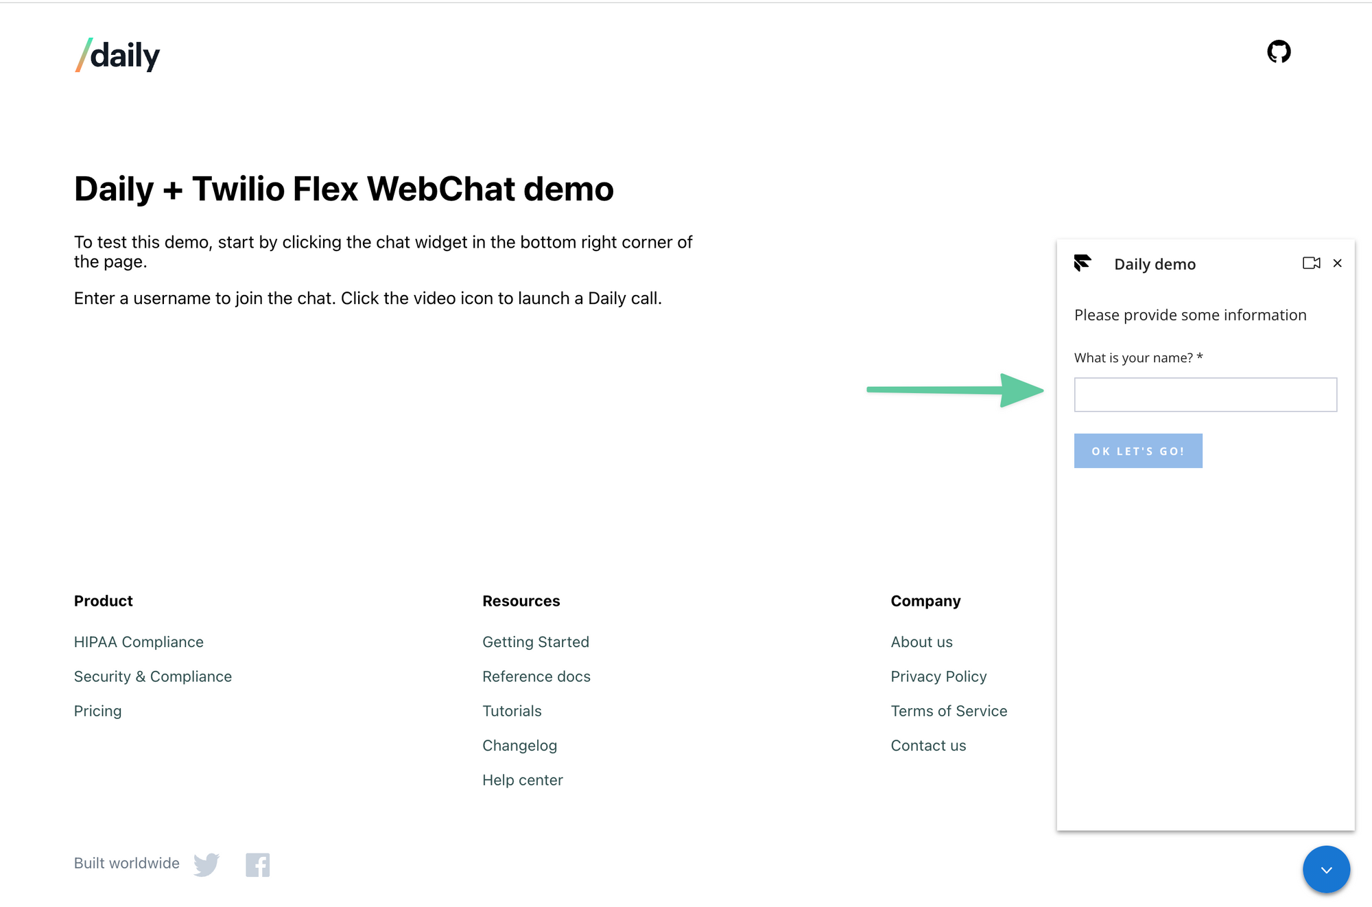This screenshot has height=907, width=1372.
Task: Click the OK LET'S GO! button
Action: [1138, 451]
